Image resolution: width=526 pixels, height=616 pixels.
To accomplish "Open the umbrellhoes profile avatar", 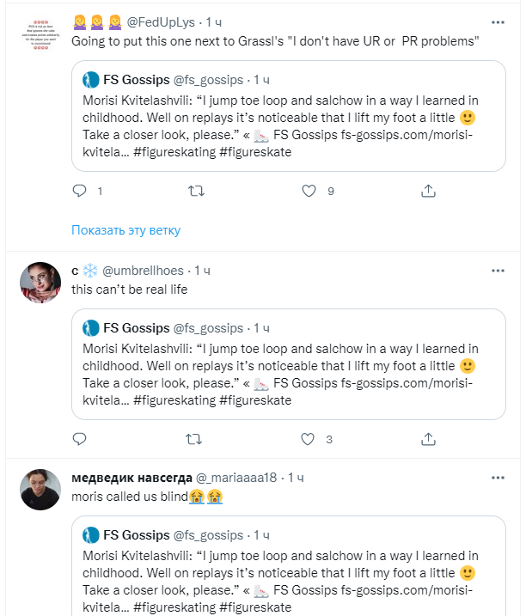I will 40,283.
